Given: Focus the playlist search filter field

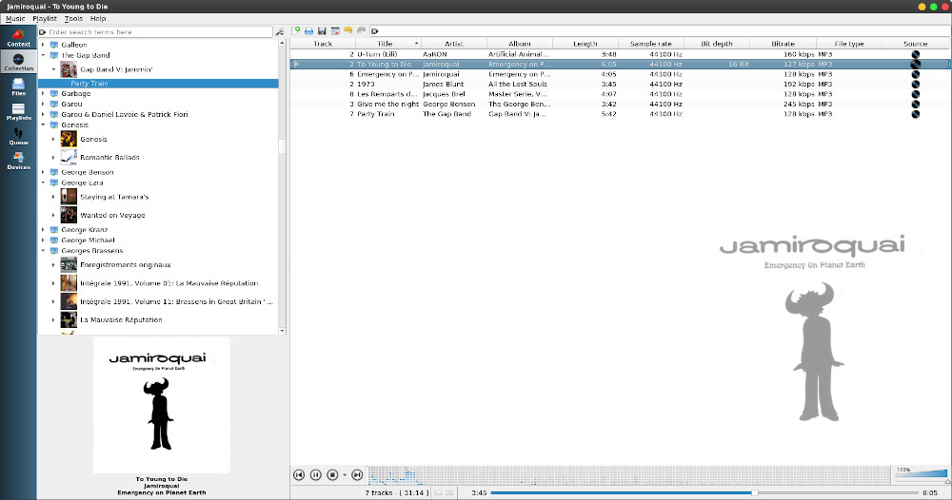Looking at the screenshot, I should (660, 31).
